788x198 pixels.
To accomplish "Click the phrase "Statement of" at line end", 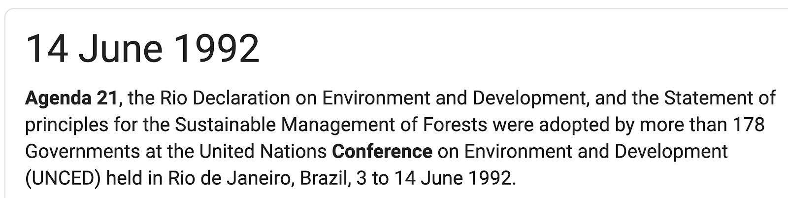I will click(720, 98).
